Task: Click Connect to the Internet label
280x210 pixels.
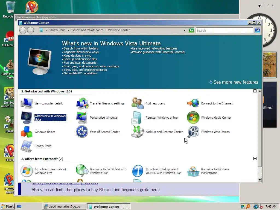Action: pos(217,103)
